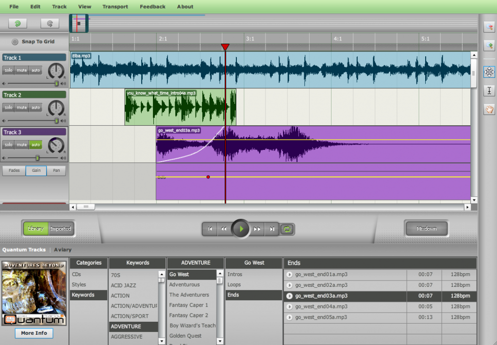Viewport: 497px width, 345px height.
Task: Select the hand pan tool
Action: (489, 110)
